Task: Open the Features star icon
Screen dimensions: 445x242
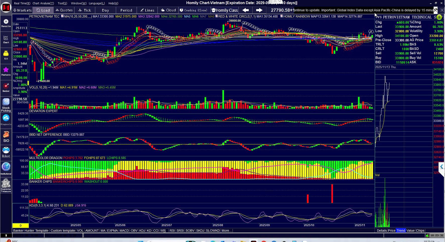Action: click(x=6, y=71)
